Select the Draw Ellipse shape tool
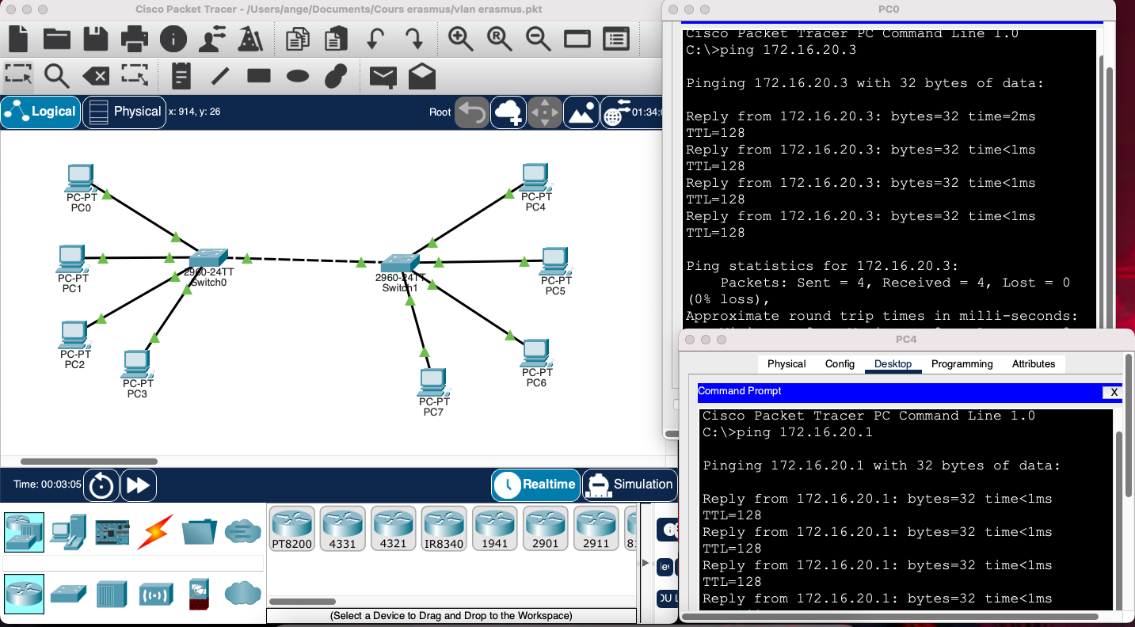Viewport: 1135px width, 627px height. tap(297, 75)
